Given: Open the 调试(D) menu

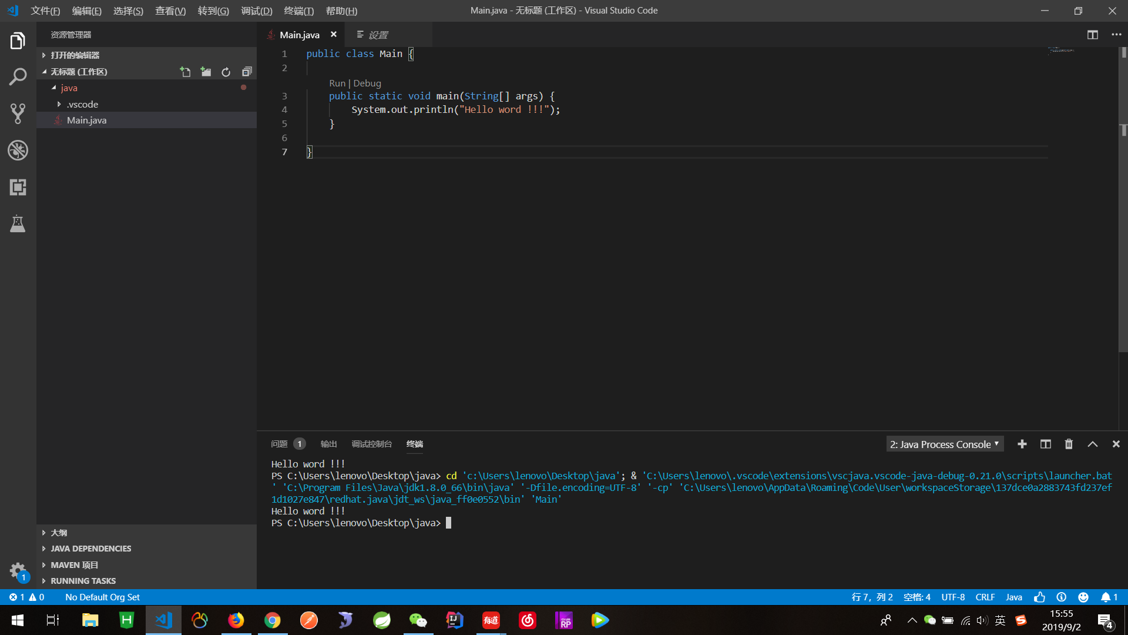Looking at the screenshot, I should pos(256,11).
